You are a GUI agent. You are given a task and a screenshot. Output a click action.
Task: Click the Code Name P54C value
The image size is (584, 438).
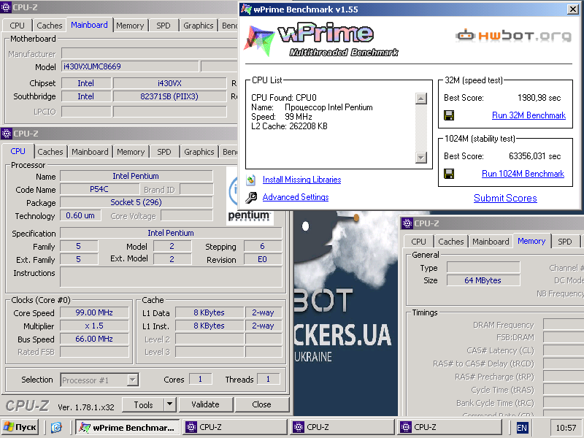[x=99, y=189]
